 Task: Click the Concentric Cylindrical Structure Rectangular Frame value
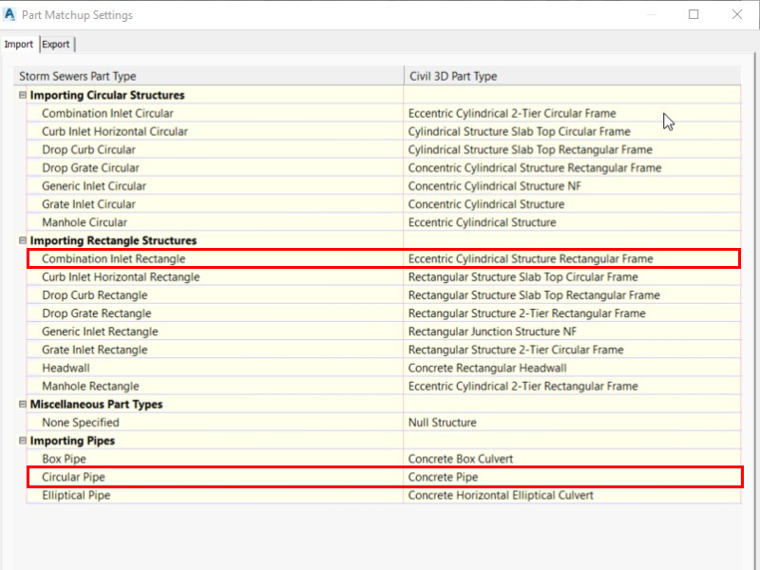pyautogui.click(x=535, y=168)
